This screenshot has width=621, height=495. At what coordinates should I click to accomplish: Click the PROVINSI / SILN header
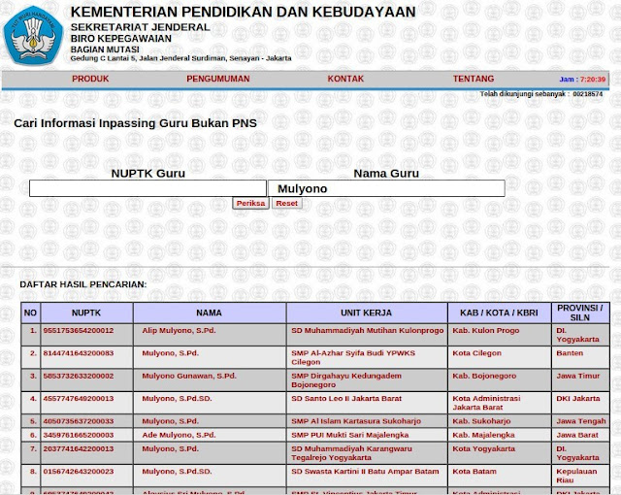point(580,313)
